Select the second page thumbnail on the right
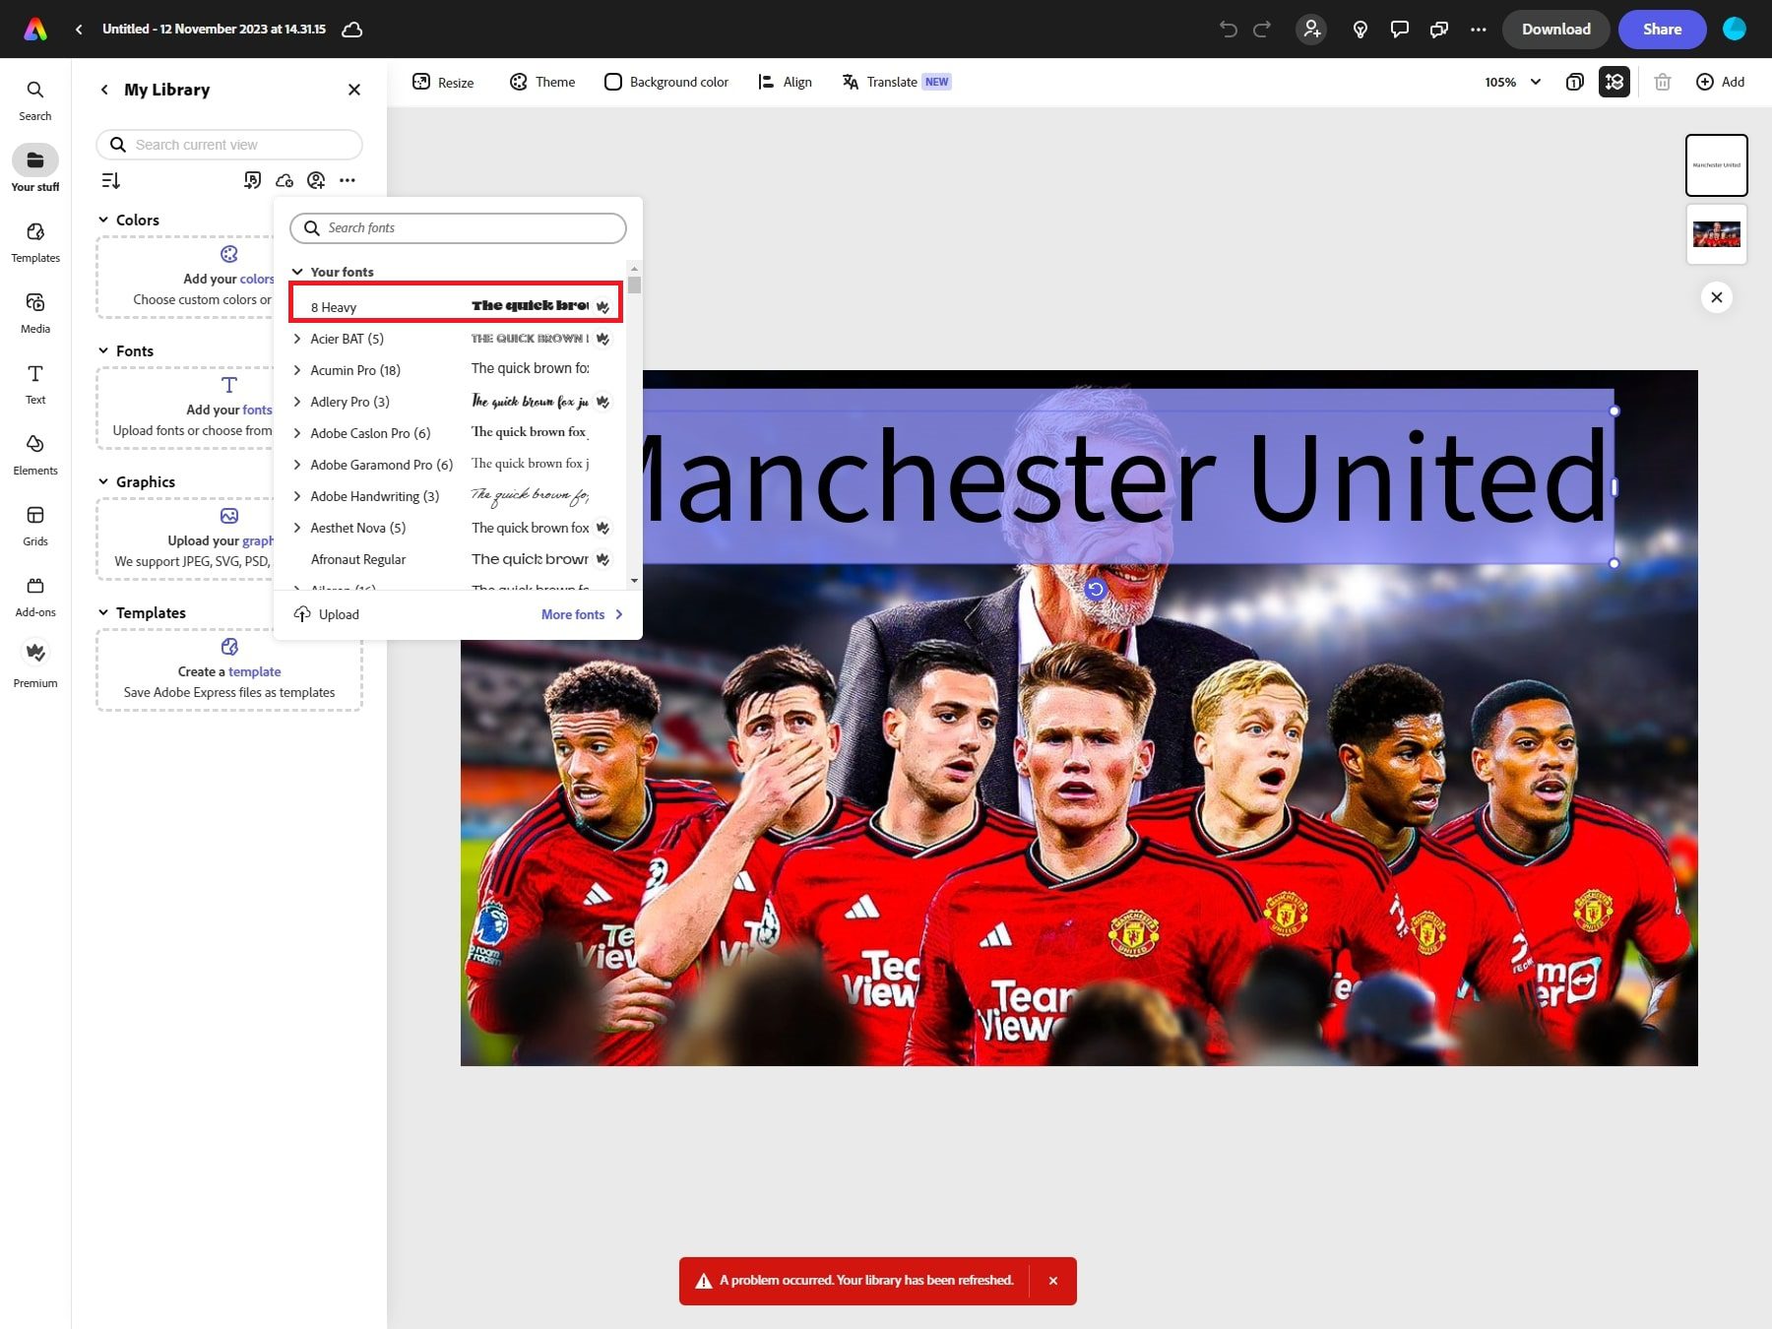This screenshot has height=1329, width=1772. click(1716, 234)
